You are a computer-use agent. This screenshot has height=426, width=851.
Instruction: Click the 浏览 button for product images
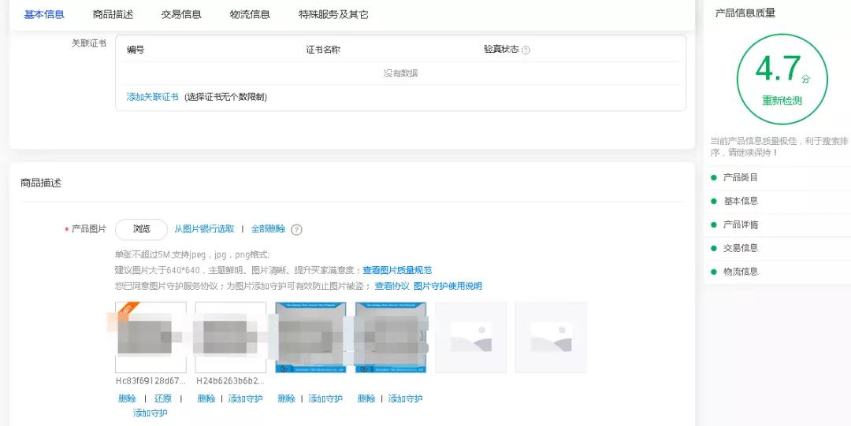[142, 229]
